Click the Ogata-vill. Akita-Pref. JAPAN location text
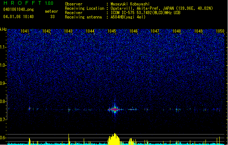Viewport: 228px width, 145px height. point(162,8)
